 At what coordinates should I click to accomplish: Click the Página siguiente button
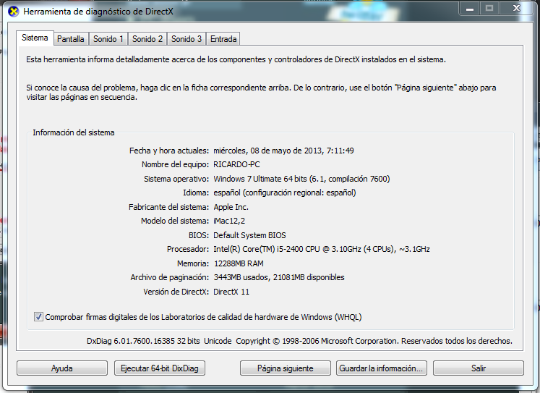(285, 368)
